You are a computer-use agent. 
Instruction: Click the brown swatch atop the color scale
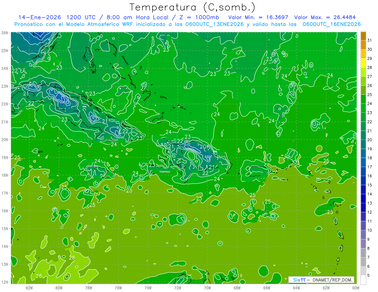click(x=363, y=36)
